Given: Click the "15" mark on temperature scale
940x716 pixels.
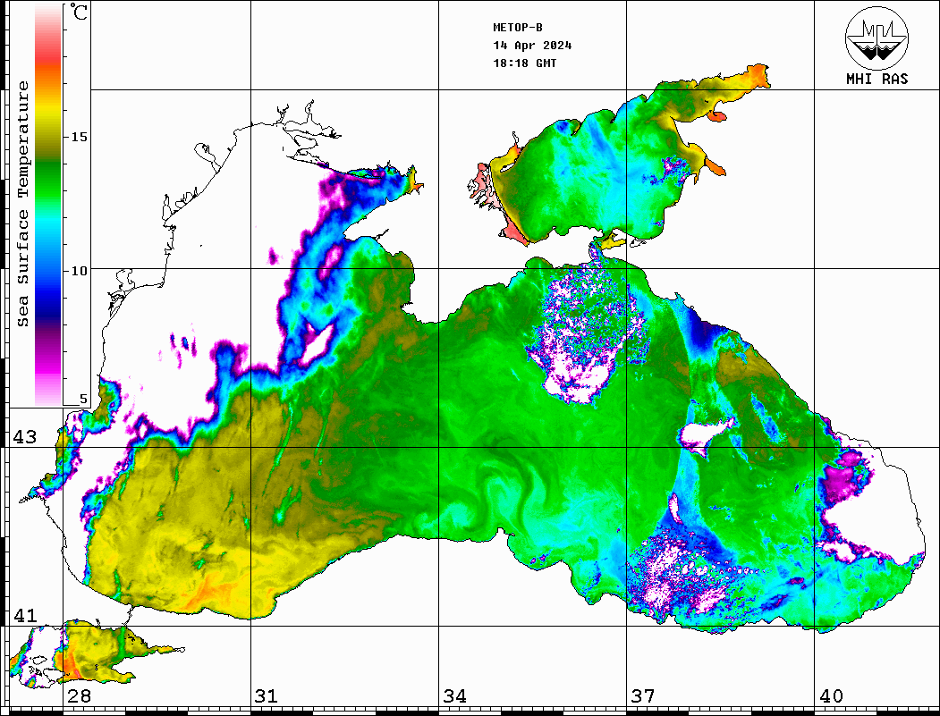Looking at the screenshot, I should pyautogui.click(x=79, y=137).
